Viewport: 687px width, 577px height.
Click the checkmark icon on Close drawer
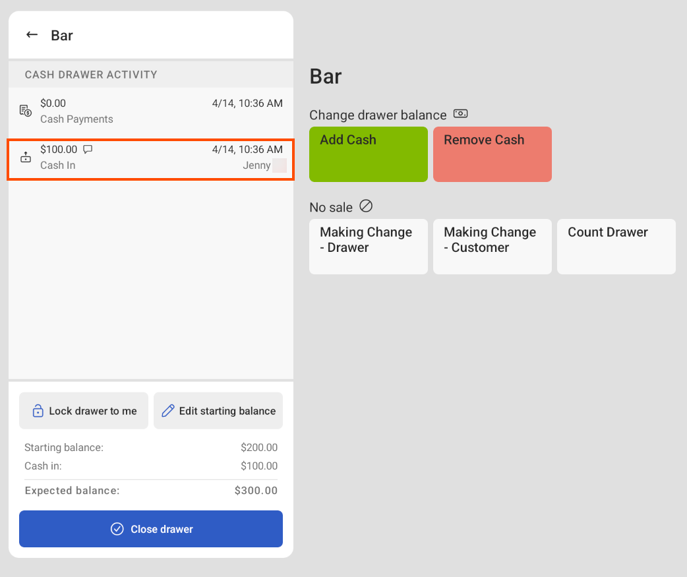coord(117,529)
